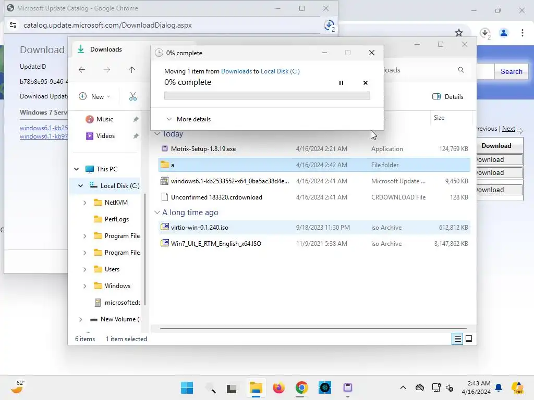Open the weather widget showing 62°
Image resolution: width=534 pixels, height=400 pixels.
click(18, 387)
